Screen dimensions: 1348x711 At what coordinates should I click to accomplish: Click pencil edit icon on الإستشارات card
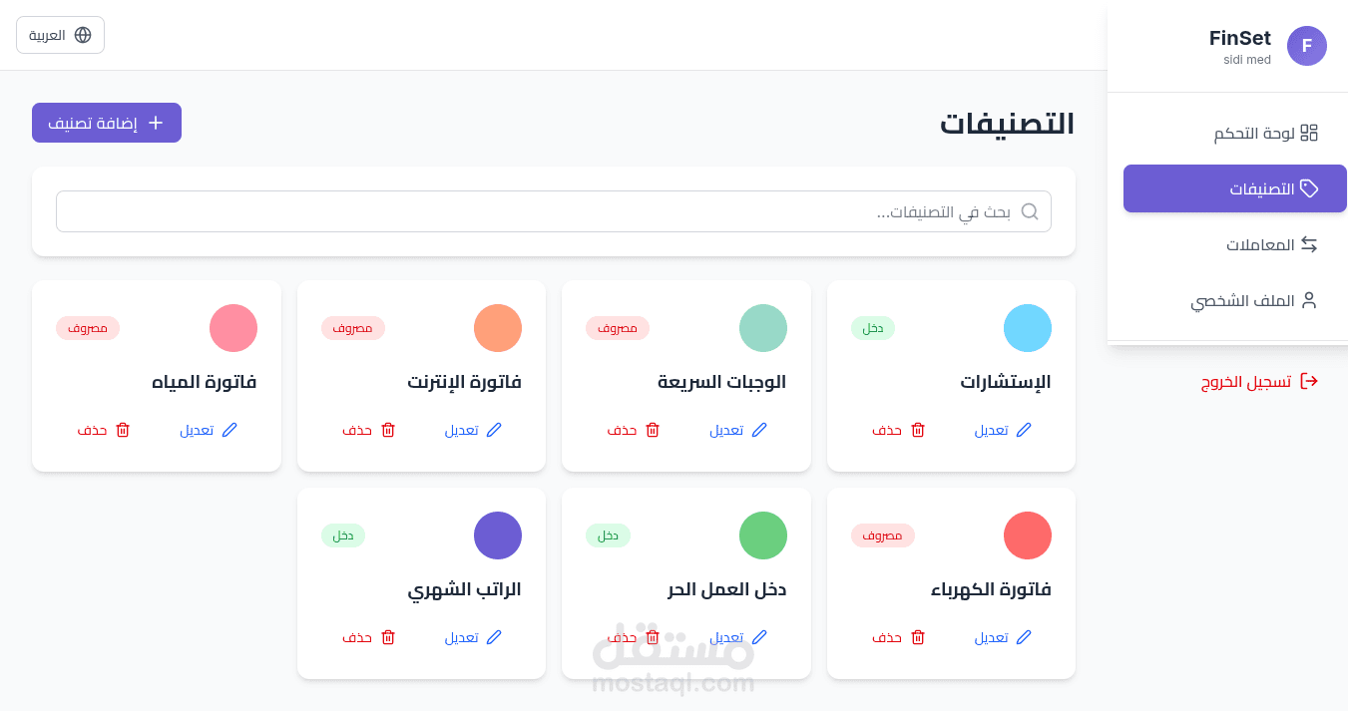[x=1023, y=430]
